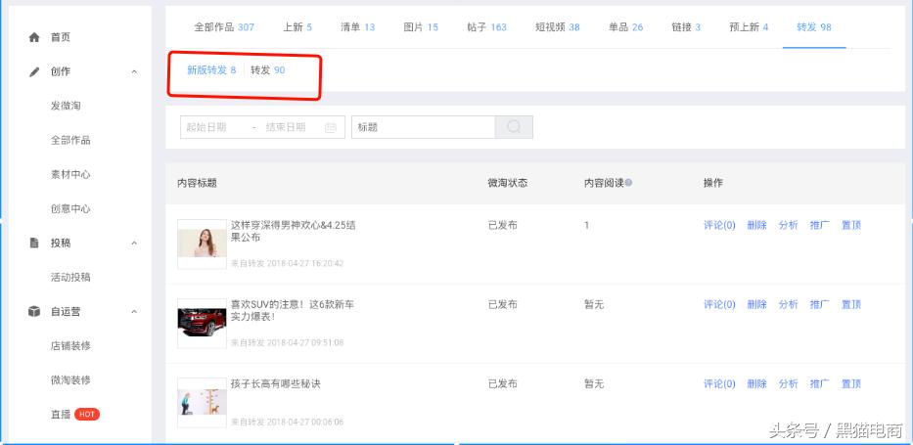
Task: Click 推广 for 孩子长高有哪些秘诀 row
Action: [820, 384]
